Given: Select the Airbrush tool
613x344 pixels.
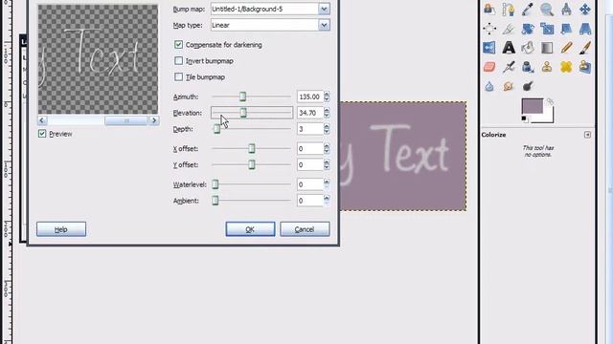Looking at the screenshot, I should (509, 67).
